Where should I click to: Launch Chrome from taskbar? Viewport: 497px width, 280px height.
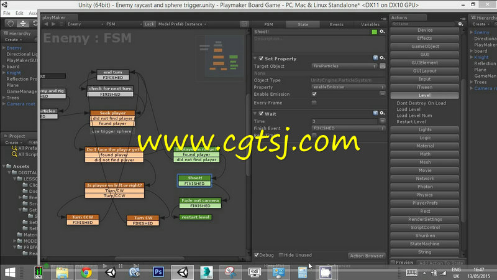tap(86, 273)
